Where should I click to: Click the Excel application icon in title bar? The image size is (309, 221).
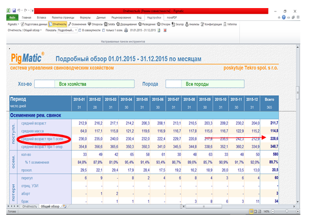(x=9, y=10)
